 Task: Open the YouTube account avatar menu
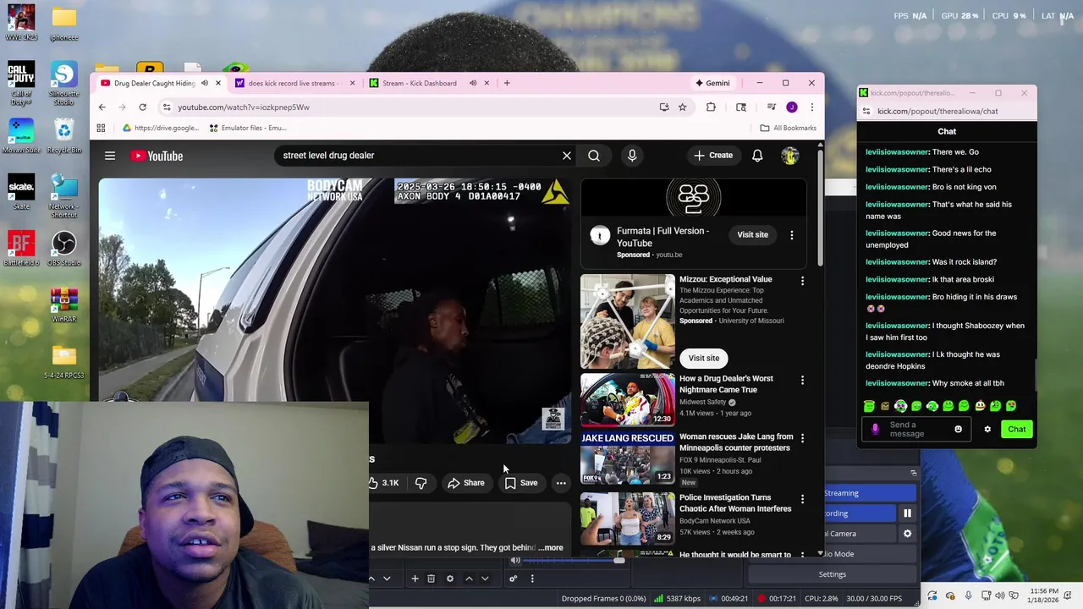[x=789, y=156]
